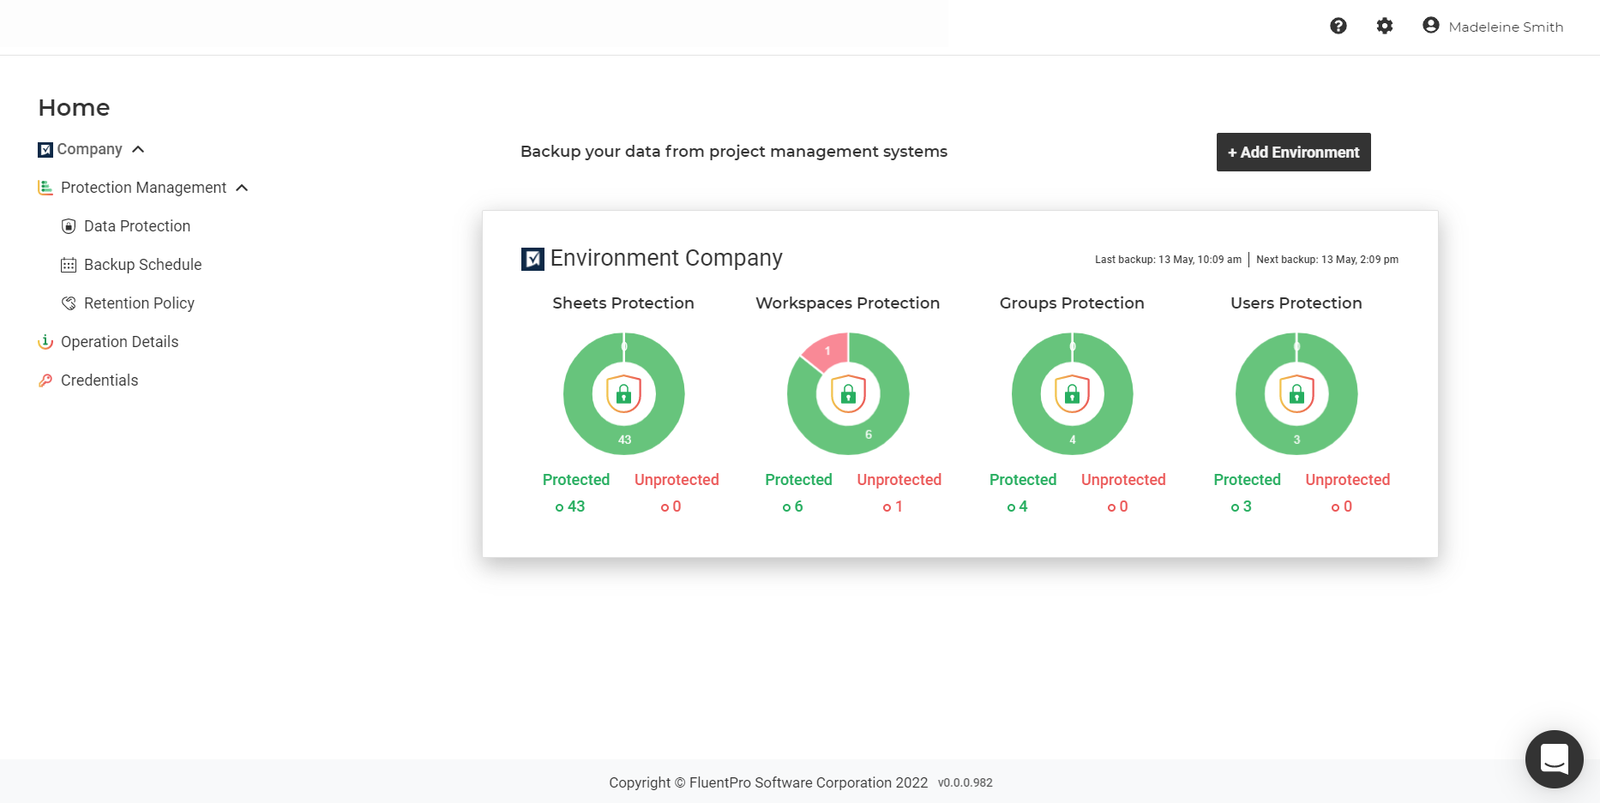Click Protected legend under Groups Protection
The height and width of the screenshot is (803, 1600).
[1023, 480]
